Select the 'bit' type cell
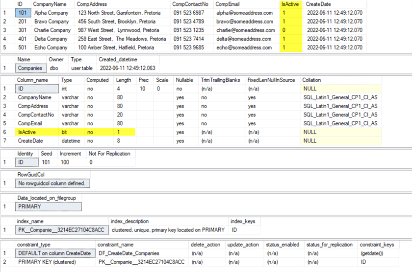Viewport: 412px width, 272px height. (x=64, y=132)
